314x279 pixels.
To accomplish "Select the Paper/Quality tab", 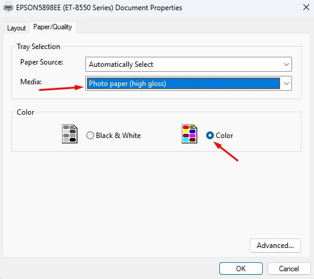I will pos(52,27).
